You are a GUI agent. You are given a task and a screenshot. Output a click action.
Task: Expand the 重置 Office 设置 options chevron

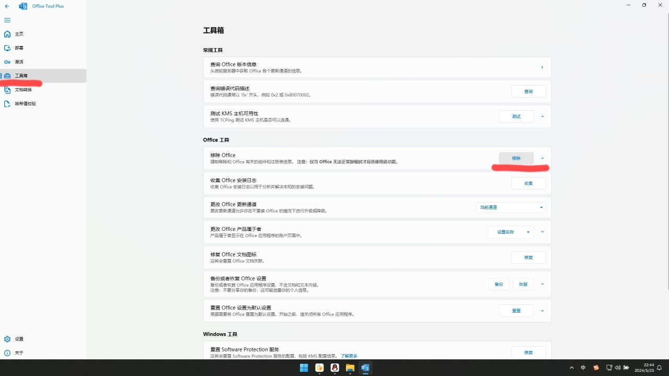click(x=543, y=311)
